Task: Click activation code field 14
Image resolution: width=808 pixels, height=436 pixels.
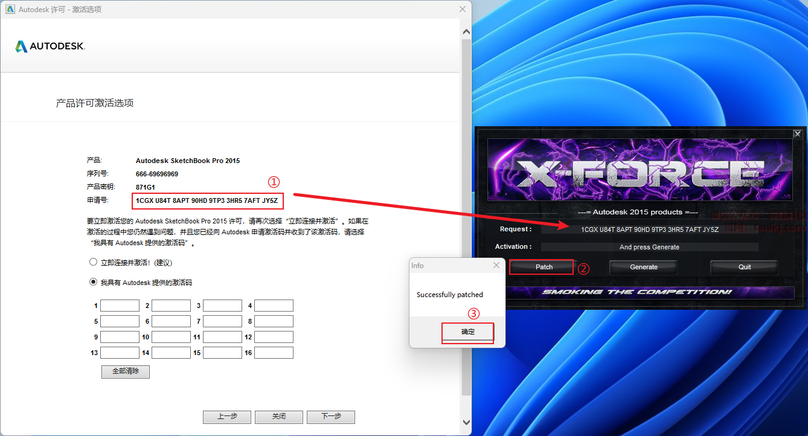Action: [171, 353]
